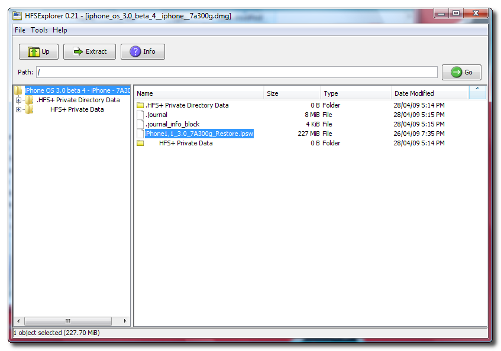
Task: Click tree pane scroll right arrow
Action: click(x=125, y=321)
